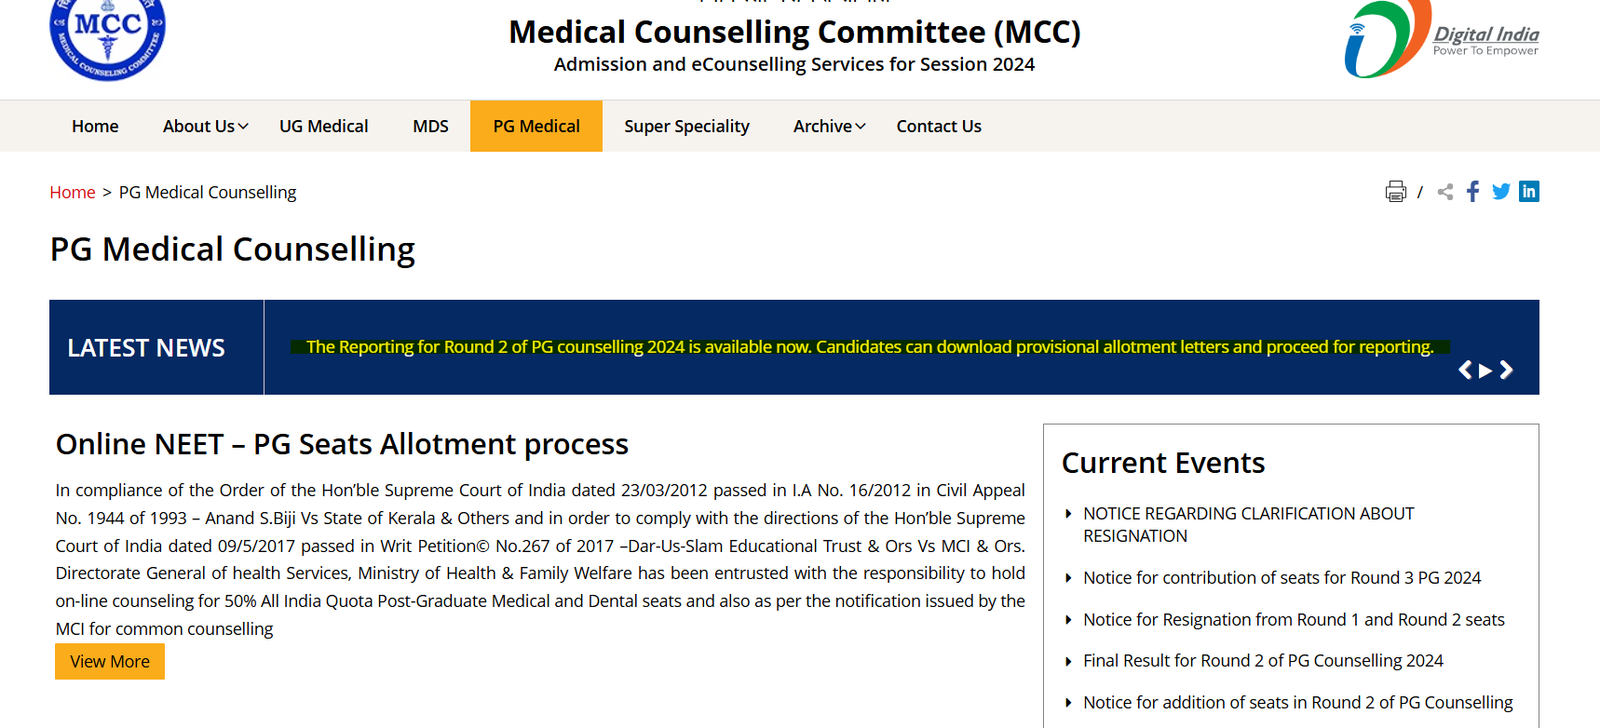Play the latest news ticker
This screenshot has width=1600, height=728.
(1485, 371)
